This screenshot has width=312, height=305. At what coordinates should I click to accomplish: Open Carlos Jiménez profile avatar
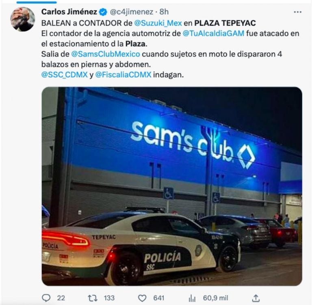coord(22,19)
